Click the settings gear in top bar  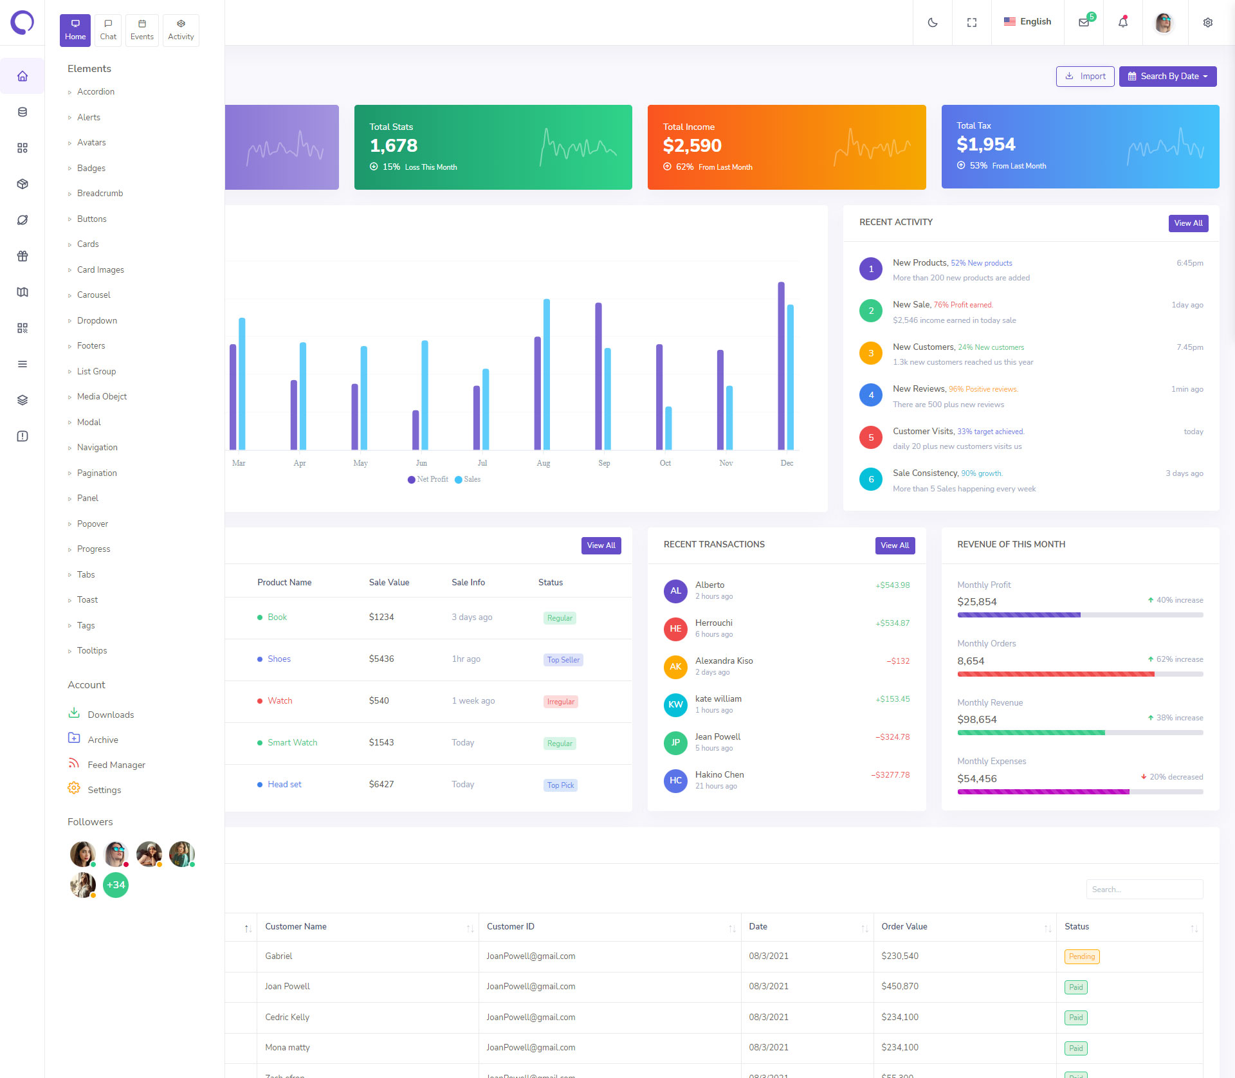coord(1207,23)
